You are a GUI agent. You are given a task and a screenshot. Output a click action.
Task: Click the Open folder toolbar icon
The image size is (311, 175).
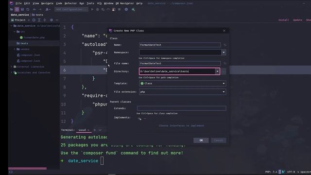click(12, 9)
